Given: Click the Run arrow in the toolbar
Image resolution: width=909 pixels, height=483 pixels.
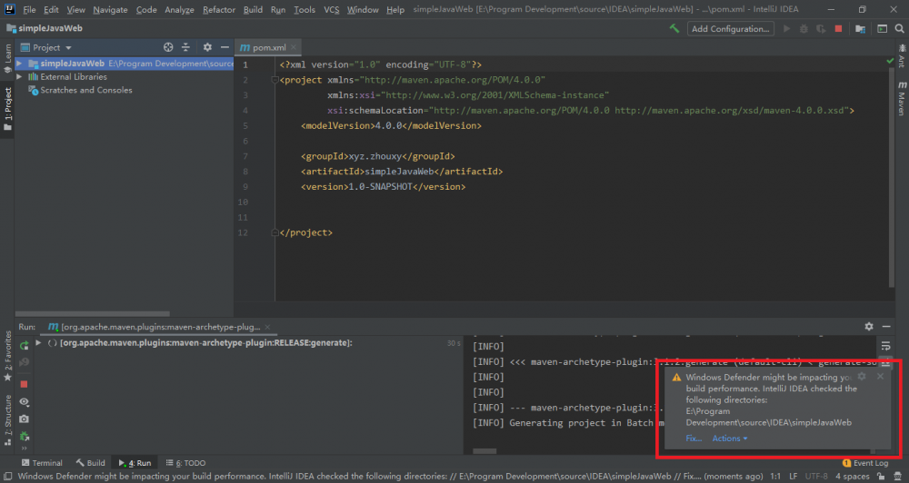Looking at the screenshot, I should pos(786,28).
